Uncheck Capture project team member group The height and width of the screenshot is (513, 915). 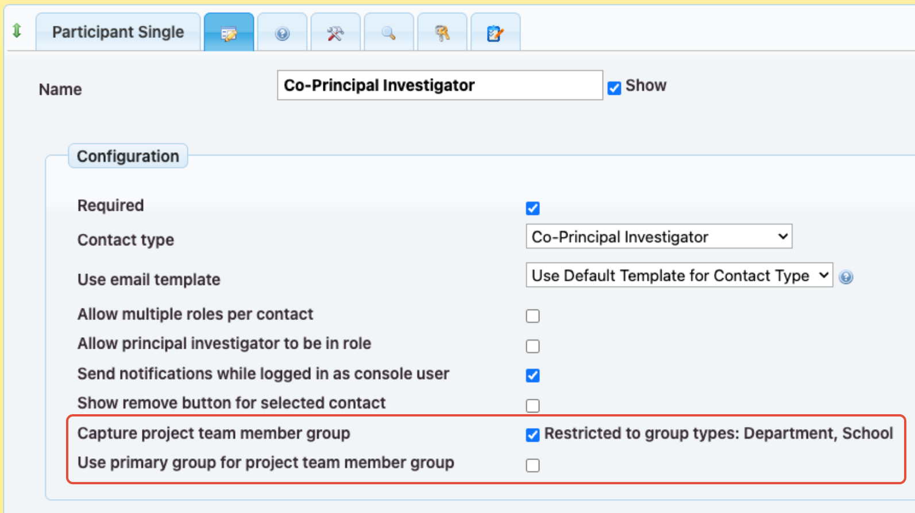[532, 435]
